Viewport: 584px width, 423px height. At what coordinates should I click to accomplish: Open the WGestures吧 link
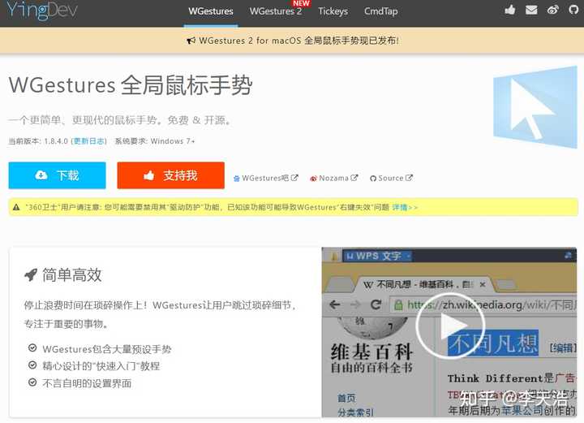pos(265,178)
